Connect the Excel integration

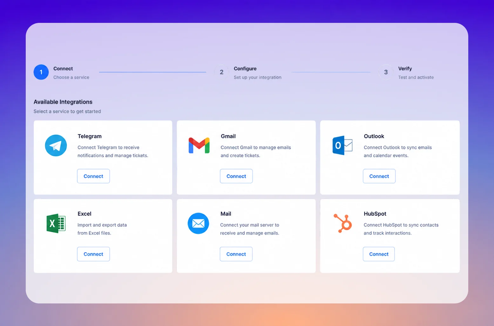93,254
